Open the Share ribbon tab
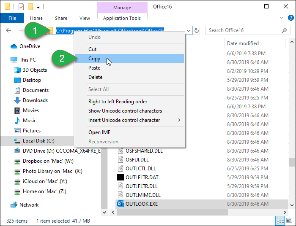The image size is (296, 226). [61, 18]
